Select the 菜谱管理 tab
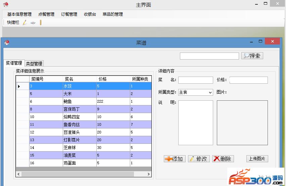The image size is (286, 186). [x=14, y=63]
